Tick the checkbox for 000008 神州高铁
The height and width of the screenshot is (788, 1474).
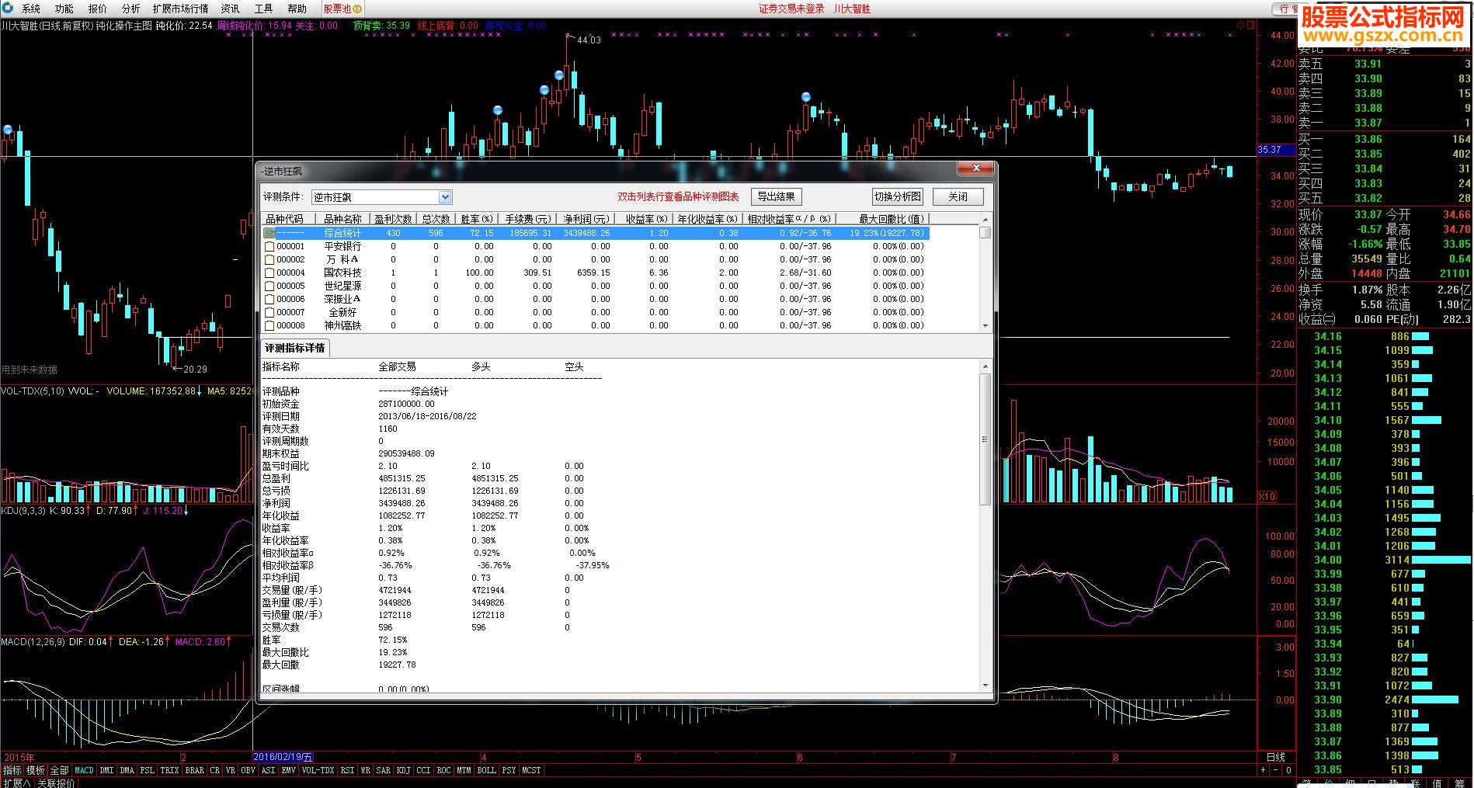coord(269,326)
